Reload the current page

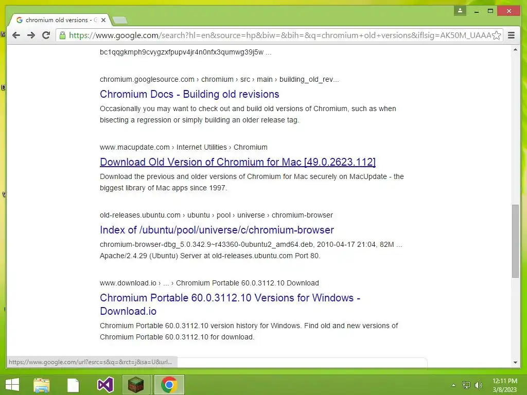point(46,35)
